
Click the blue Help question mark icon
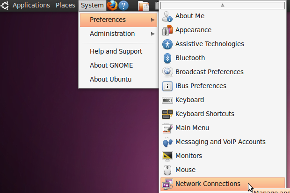tap(123, 6)
